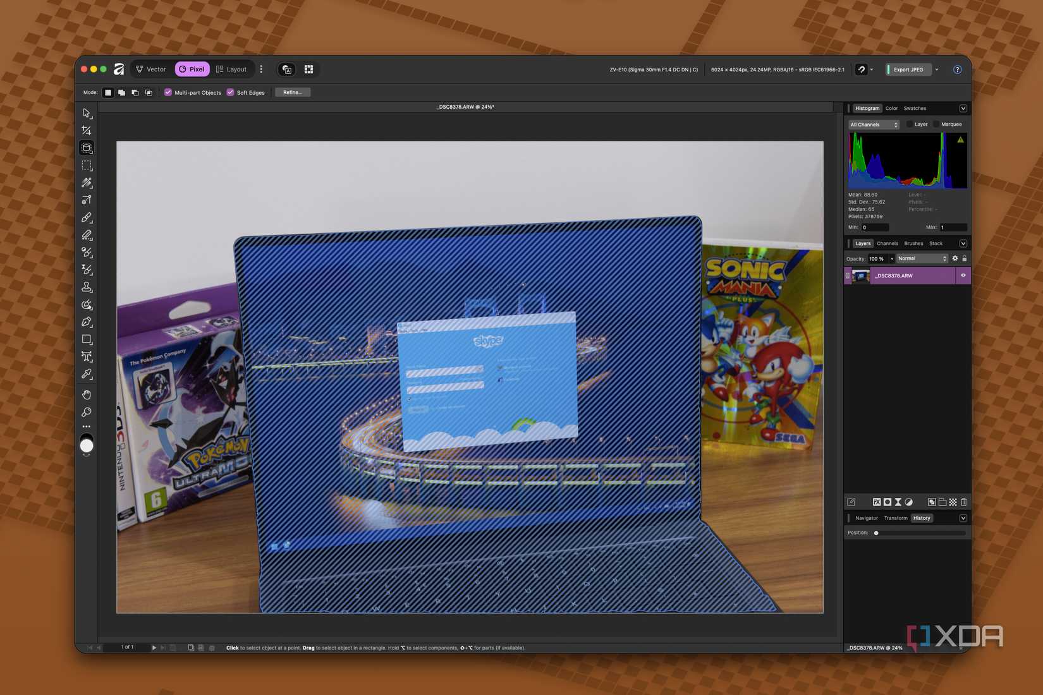Image resolution: width=1043 pixels, height=695 pixels.
Task: Toggle Multi-part Objects checkbox
Action: click(x=168, y=92)
